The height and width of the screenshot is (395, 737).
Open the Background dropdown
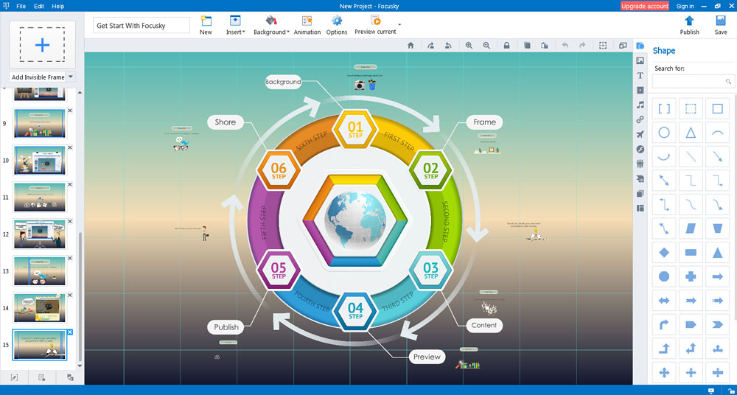pos(271,25)
